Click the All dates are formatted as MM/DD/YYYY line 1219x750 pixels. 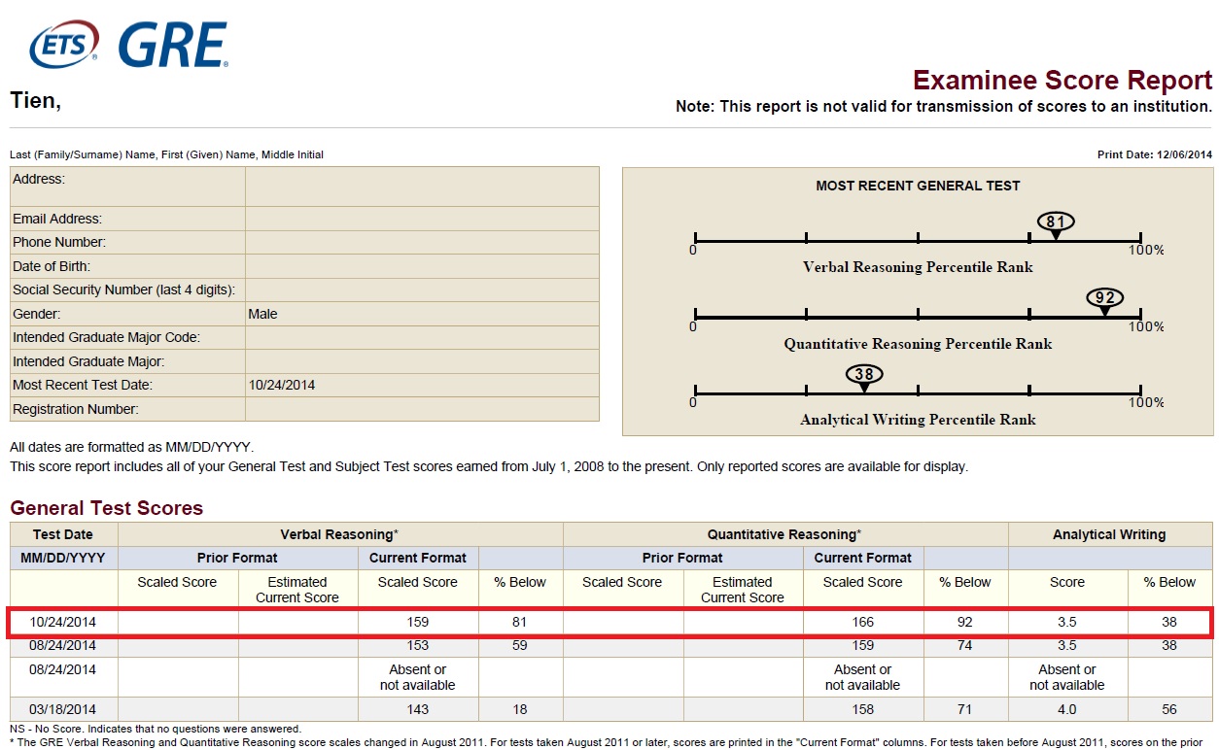131,447
